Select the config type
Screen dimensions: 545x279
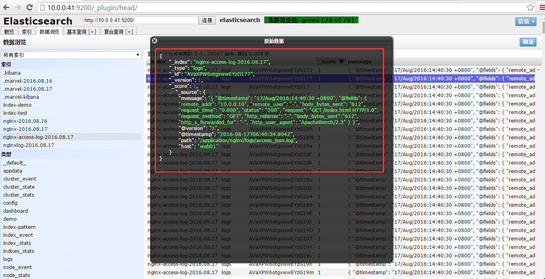pyautogui.click(x=71, y=203)
